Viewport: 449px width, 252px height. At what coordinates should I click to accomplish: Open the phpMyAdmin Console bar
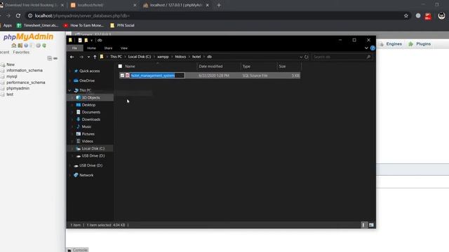(x=77, y=250)
